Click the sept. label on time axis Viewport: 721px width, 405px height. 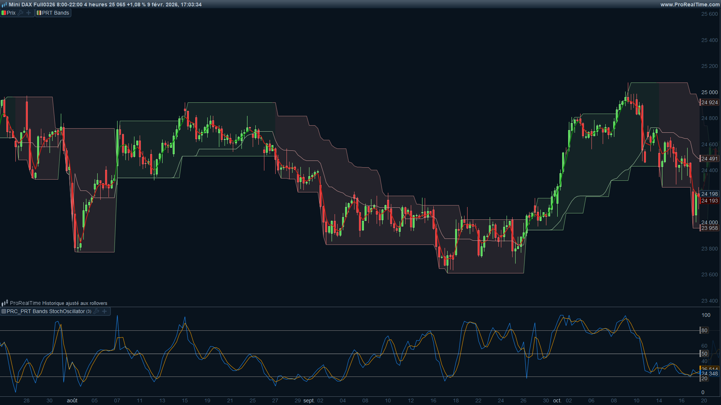pyautogui.click(x=309, y=400)
